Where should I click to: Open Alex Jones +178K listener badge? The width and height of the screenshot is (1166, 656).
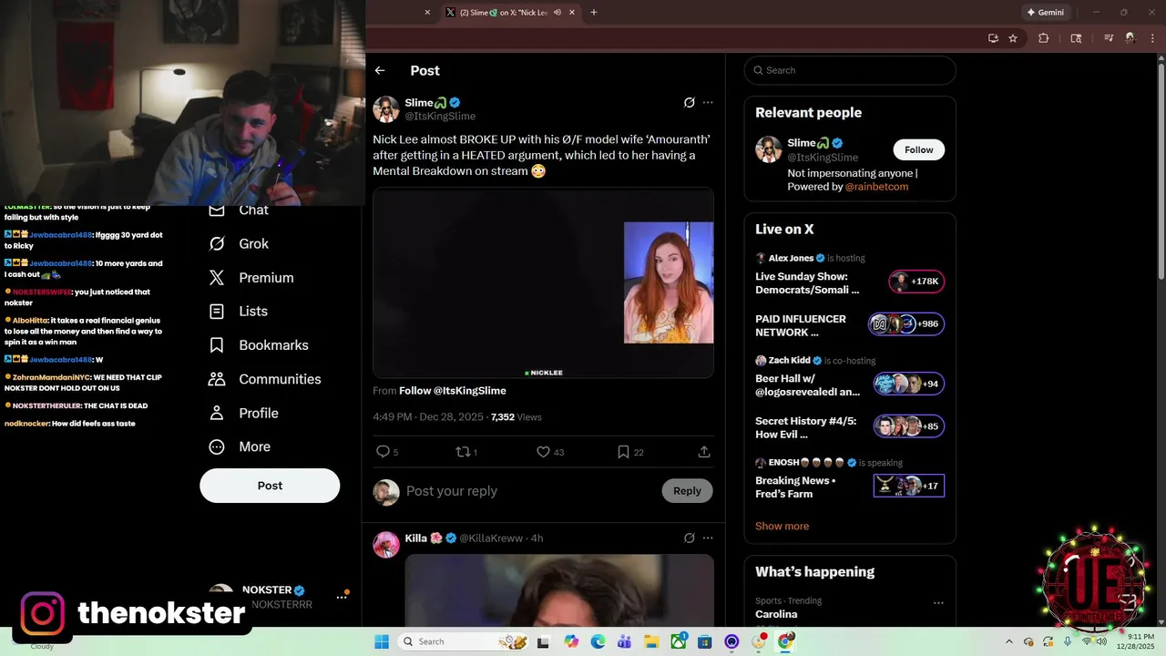[x=916, y=282]
